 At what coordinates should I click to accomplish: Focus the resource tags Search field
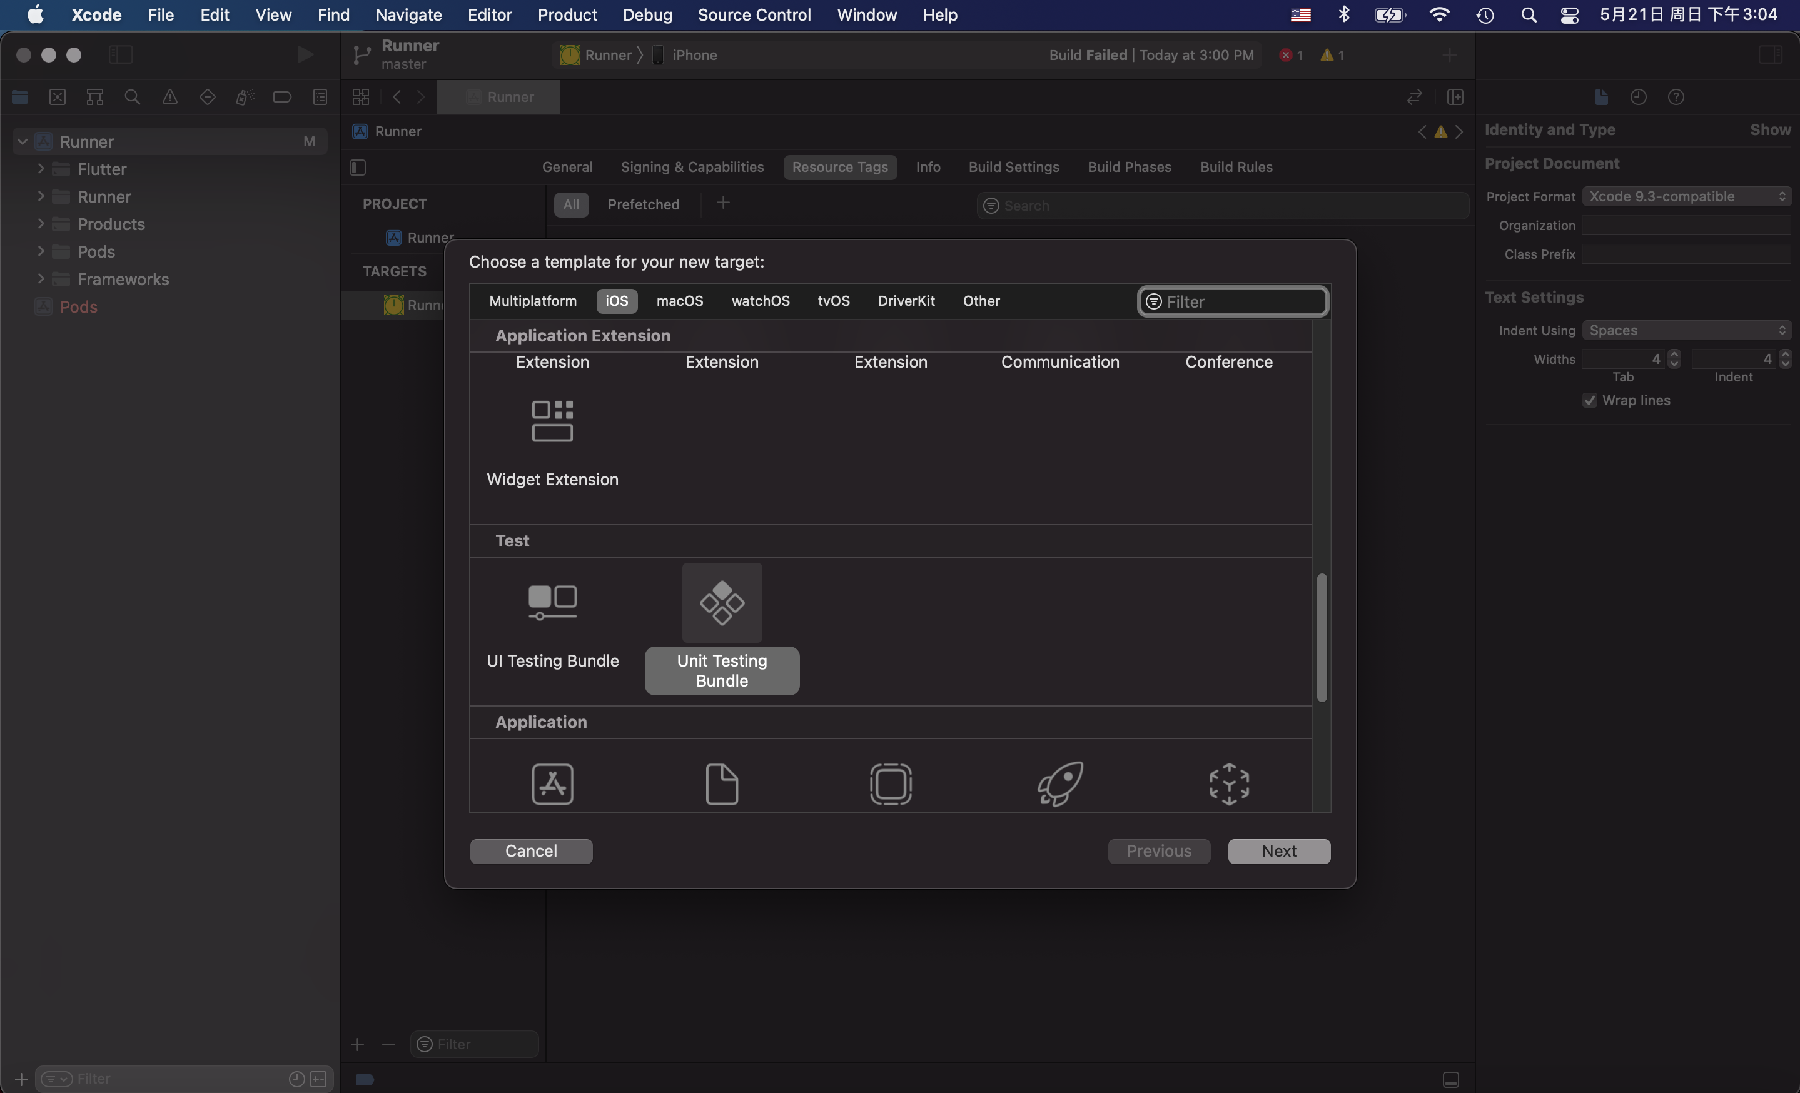(1222, 205)
